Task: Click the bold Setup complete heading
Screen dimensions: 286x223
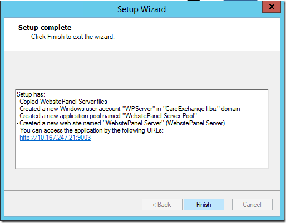Action: pyautogui.click(x=45, y=28)
